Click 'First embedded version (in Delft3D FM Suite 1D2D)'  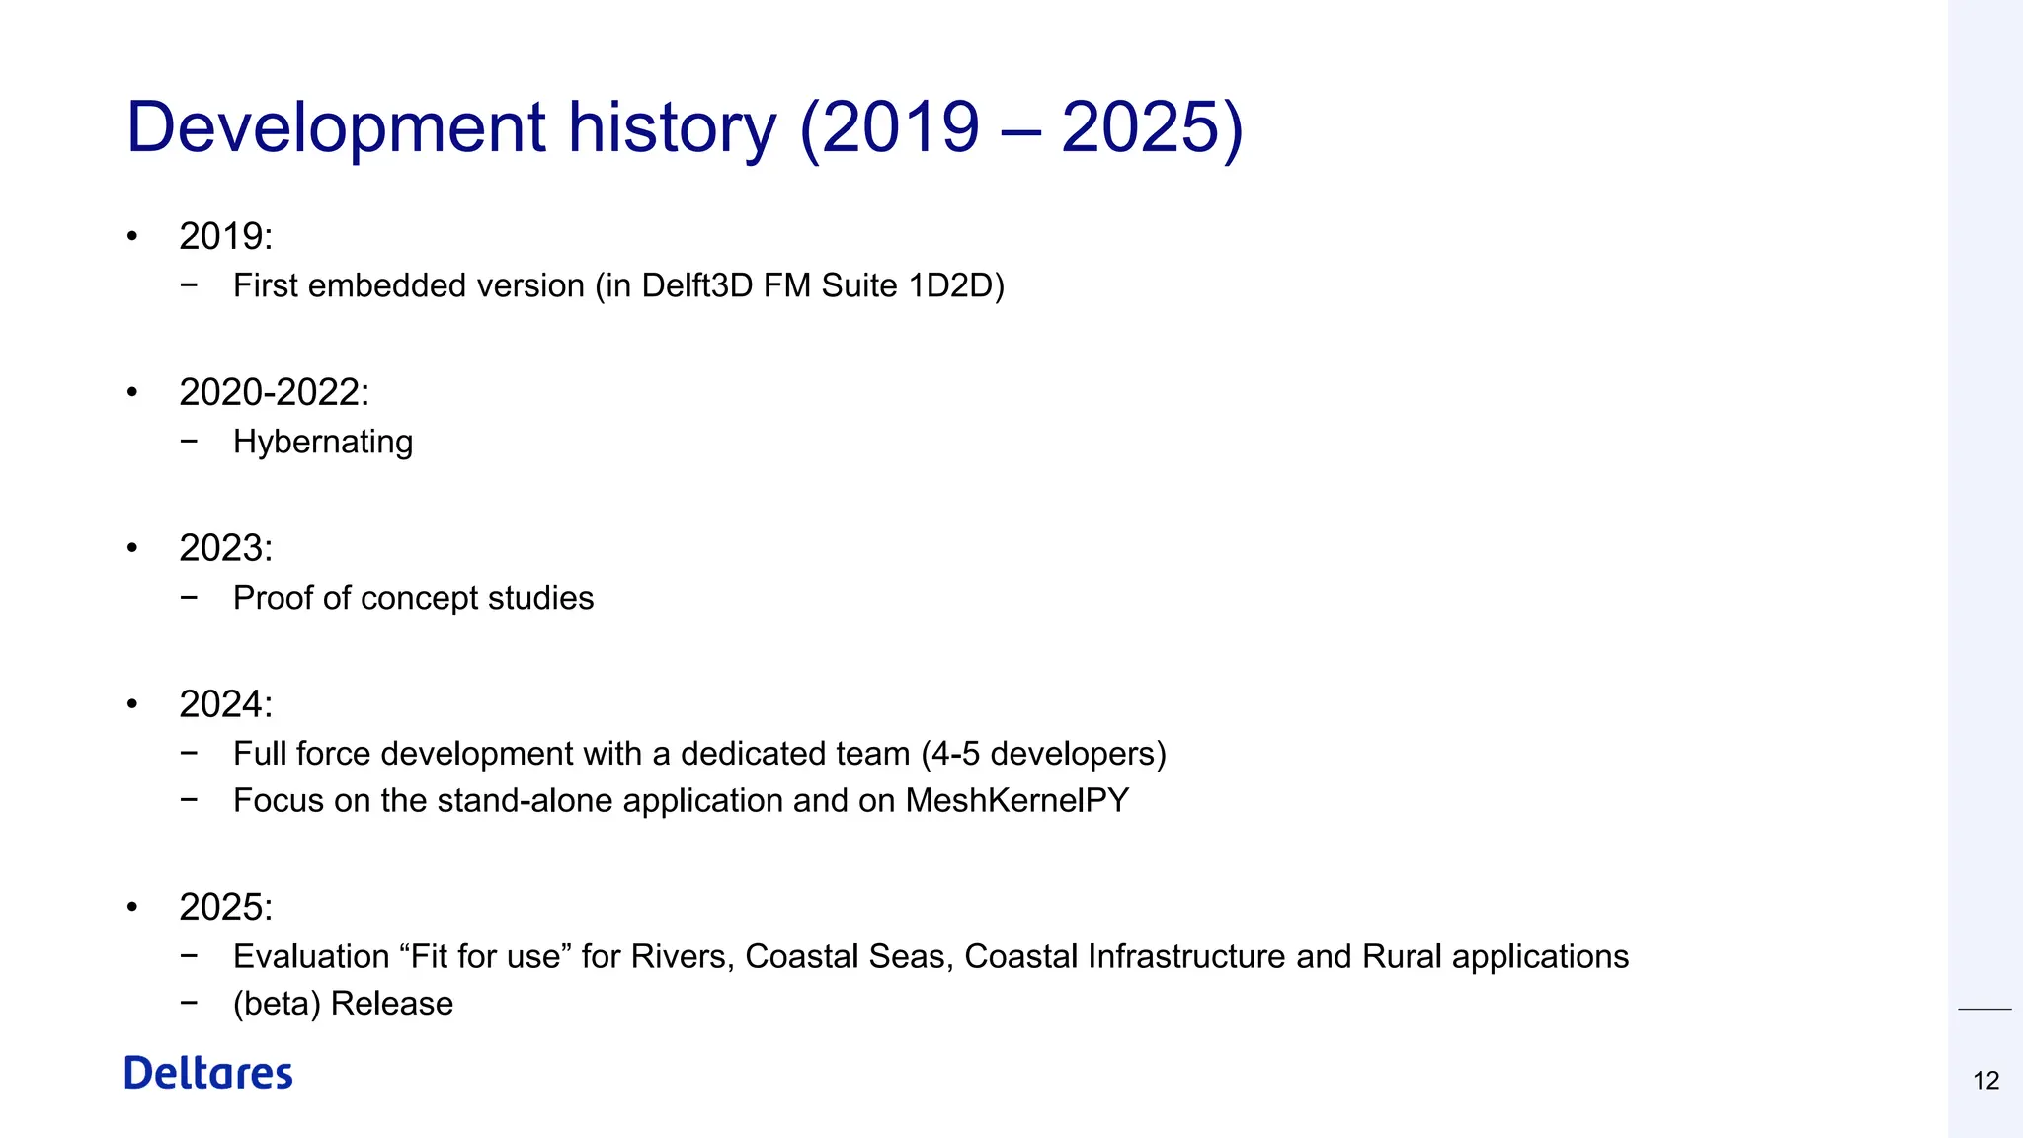tap(618, 285)
